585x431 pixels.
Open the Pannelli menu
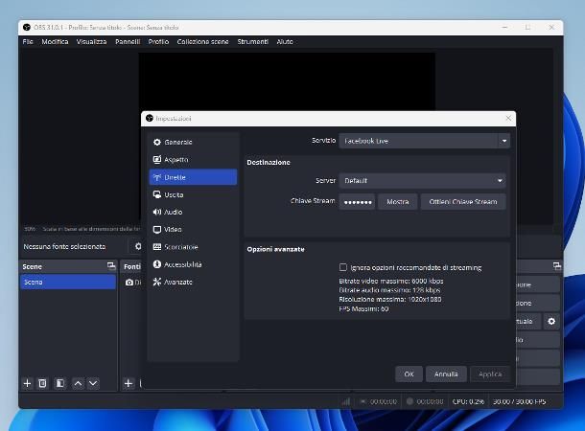(x=128, y=42)
